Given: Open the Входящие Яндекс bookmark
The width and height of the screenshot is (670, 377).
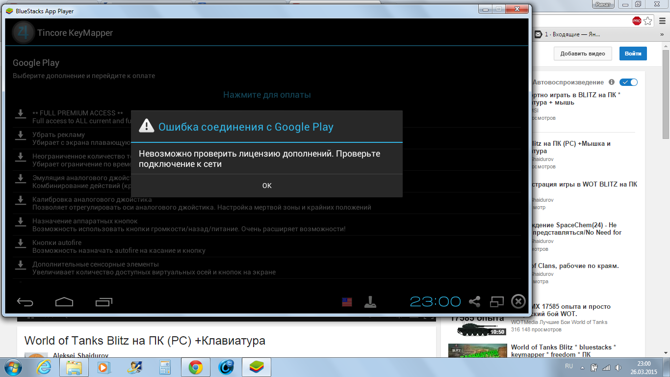Looking at the screenshot, I should coord(567,34).
